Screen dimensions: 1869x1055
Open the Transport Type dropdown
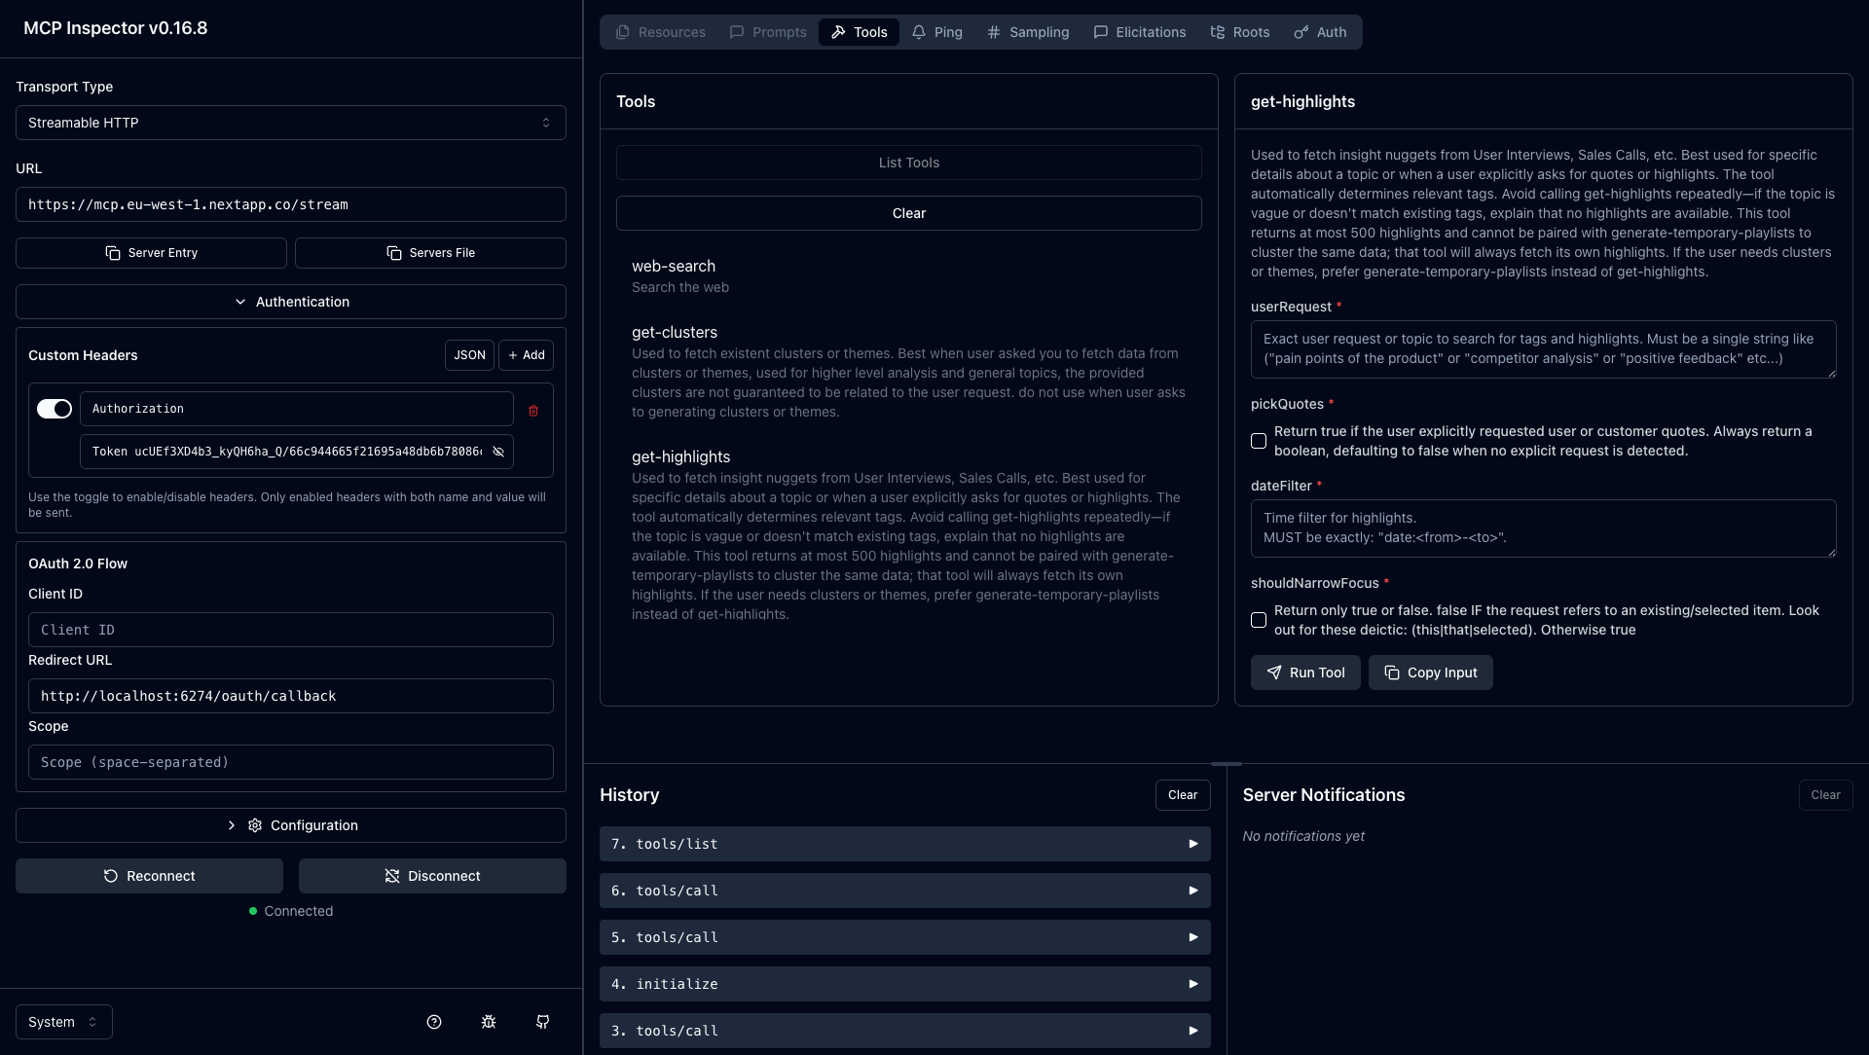pos(290,123)
